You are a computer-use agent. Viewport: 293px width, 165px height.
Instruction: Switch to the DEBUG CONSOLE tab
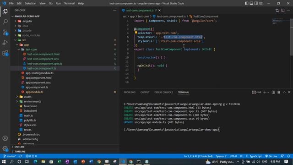(163, 92)
